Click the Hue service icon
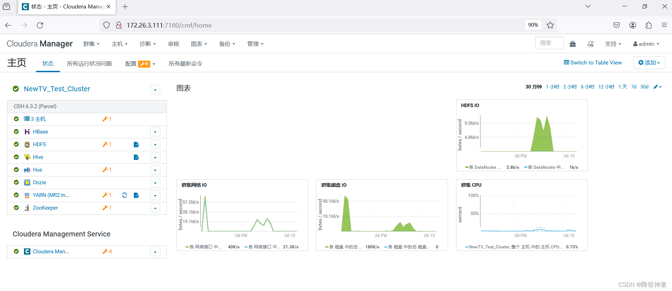 27,170
